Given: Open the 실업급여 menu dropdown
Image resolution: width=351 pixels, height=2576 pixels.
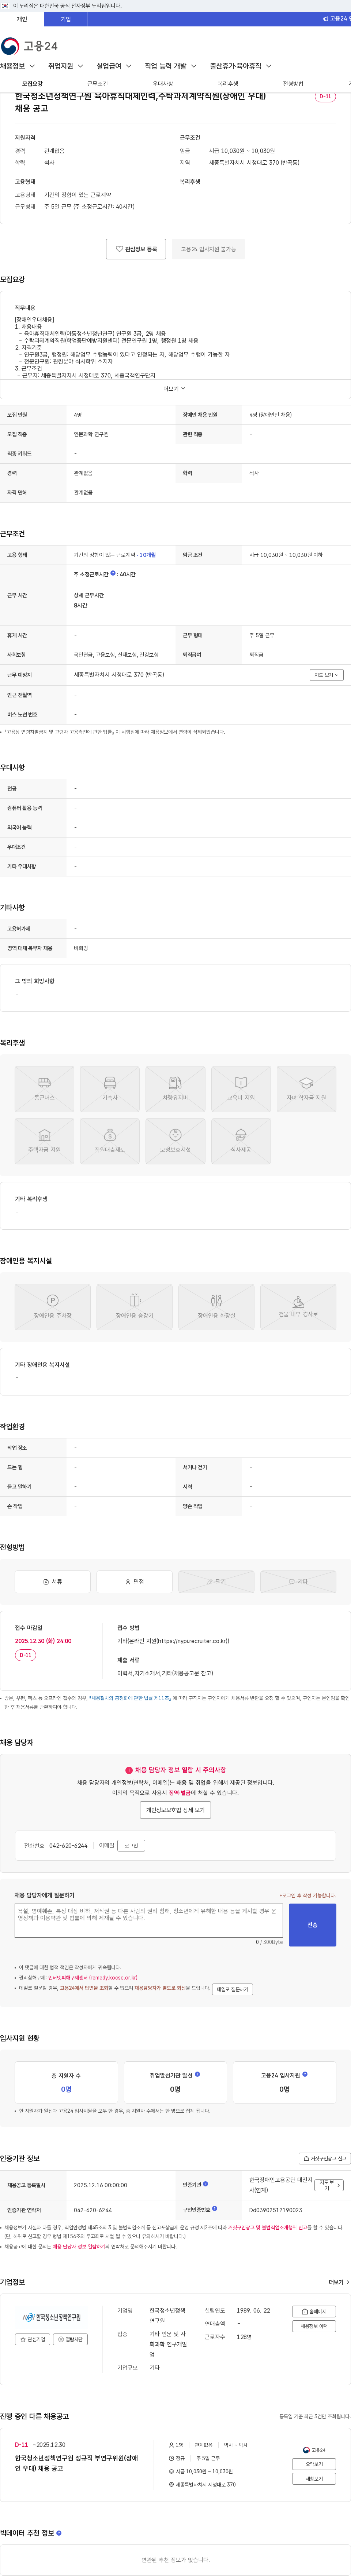Looking at the screenshot, I should pyautogui.click(x=114, y=66).
